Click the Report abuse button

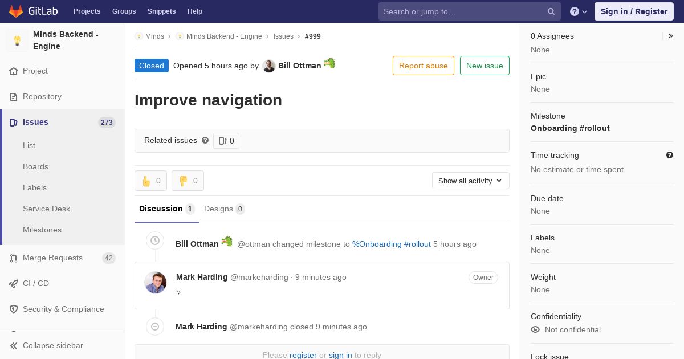click(424, 66)
